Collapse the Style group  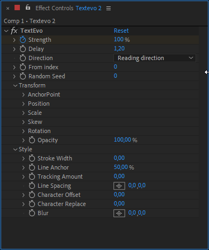point(15,150)
